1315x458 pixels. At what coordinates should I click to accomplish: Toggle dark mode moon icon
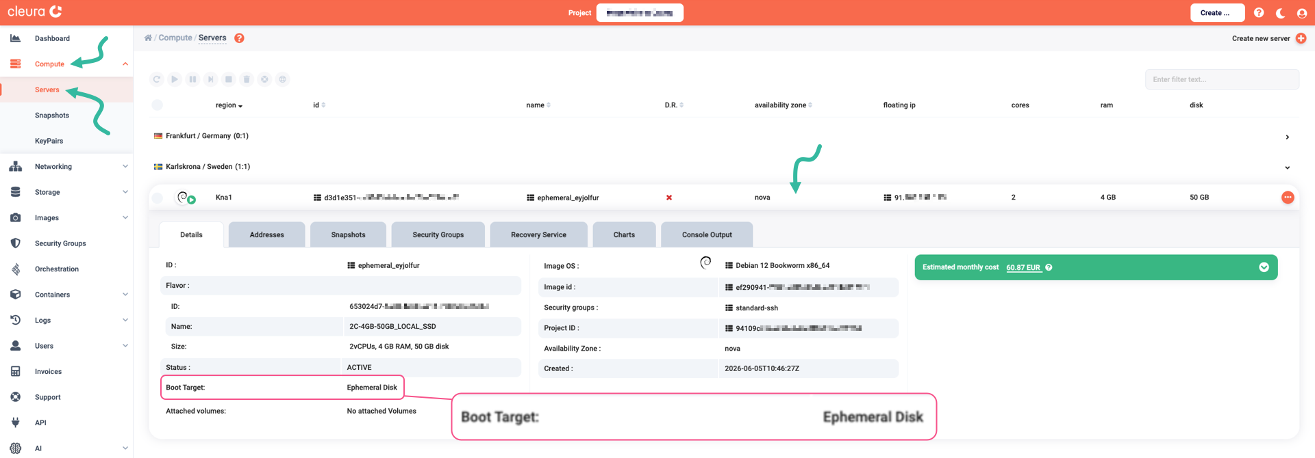point(1280,13)
